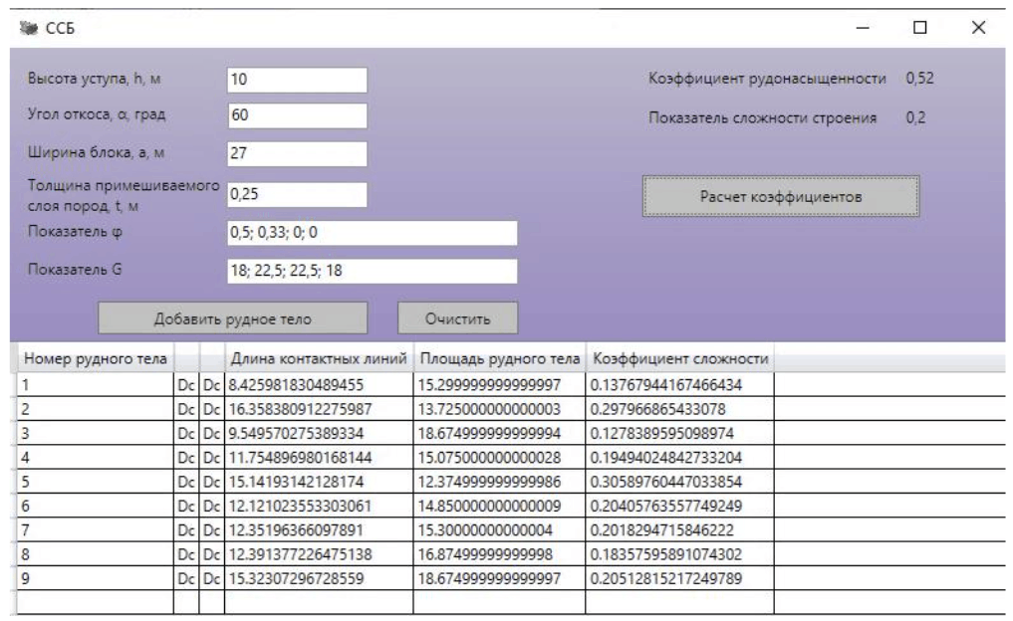This screenshot has width=1013, height=621.
Task: Select row 1 in ore body table
Action: click(95, 384)
